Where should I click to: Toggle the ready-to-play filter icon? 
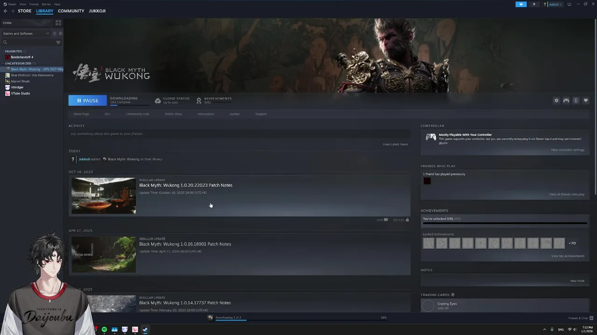61,33
